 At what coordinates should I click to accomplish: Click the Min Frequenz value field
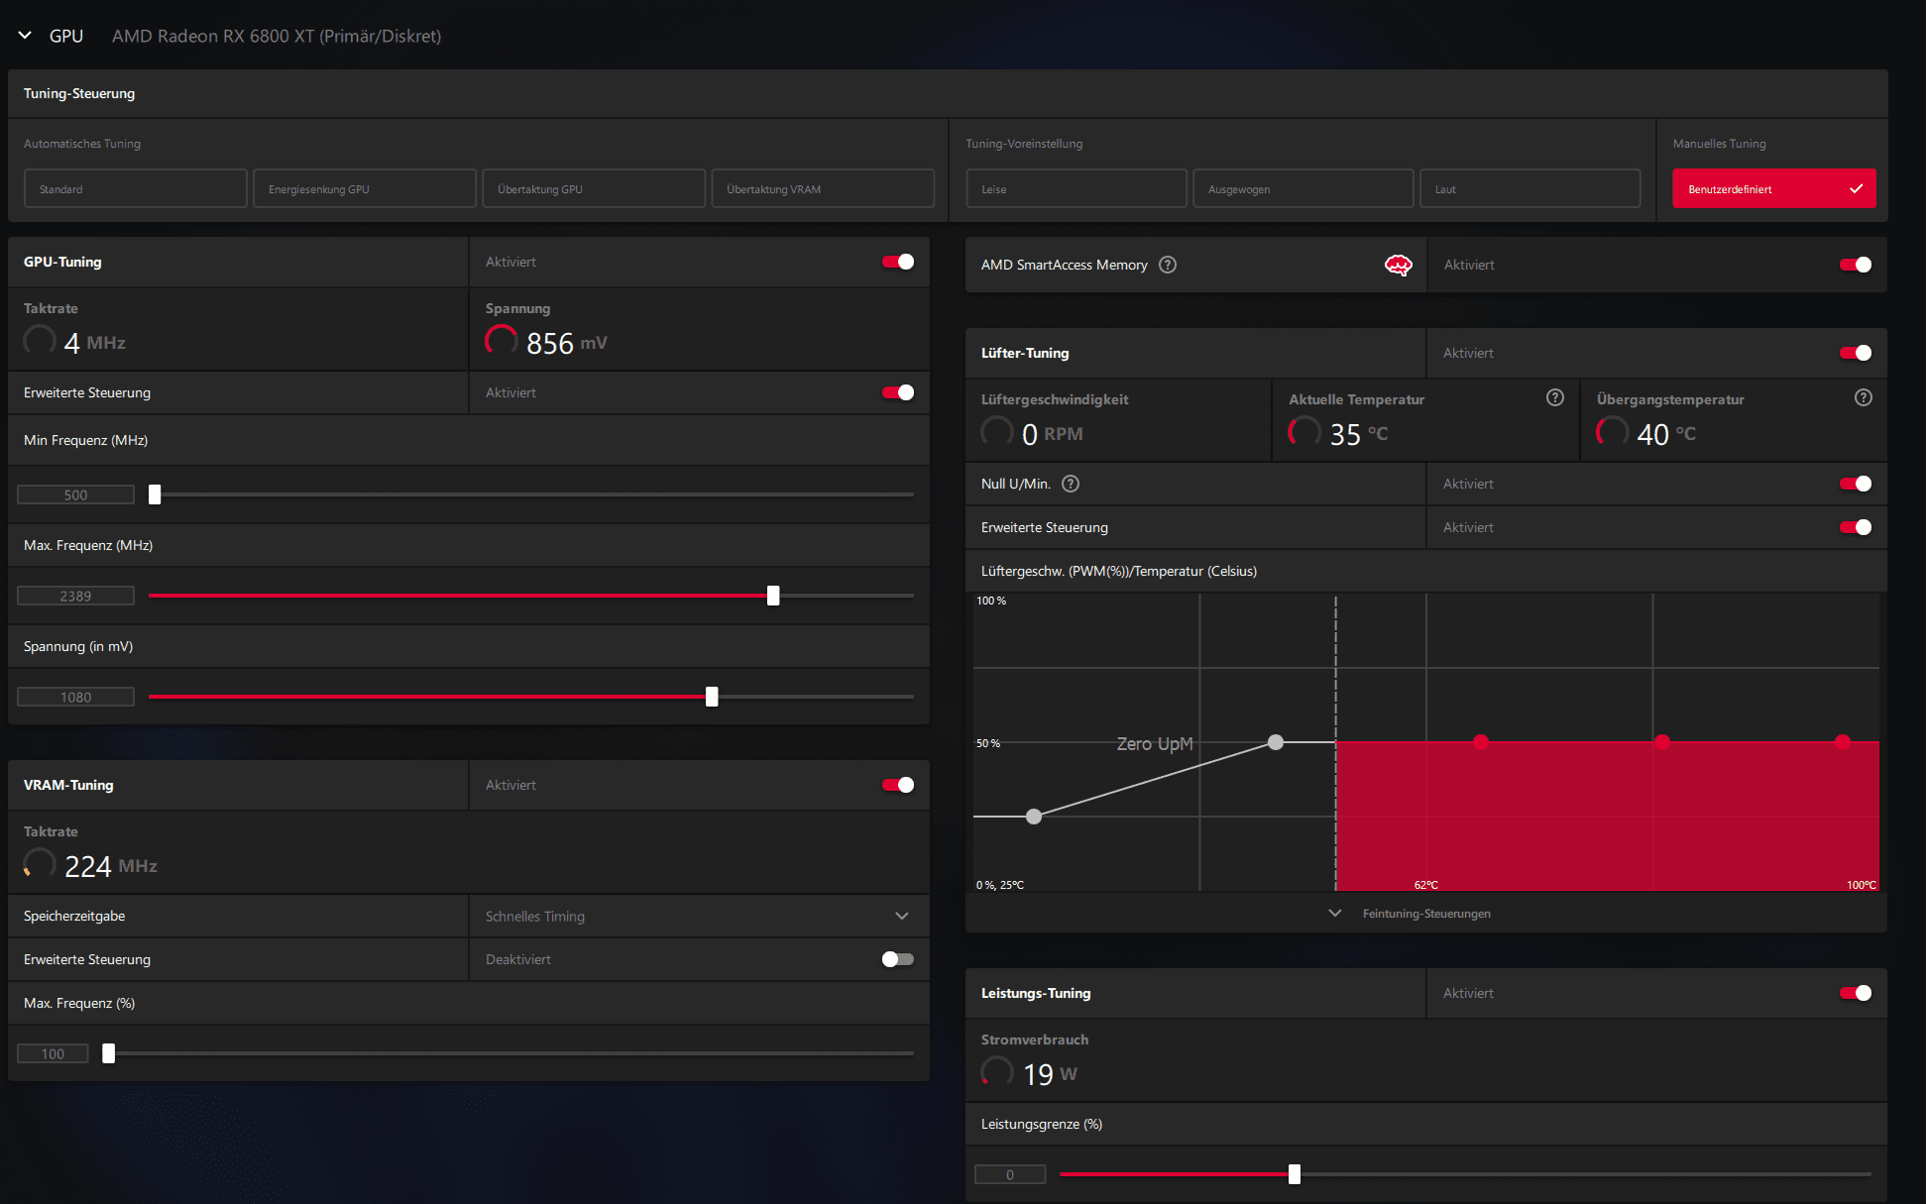coord(75,494)
